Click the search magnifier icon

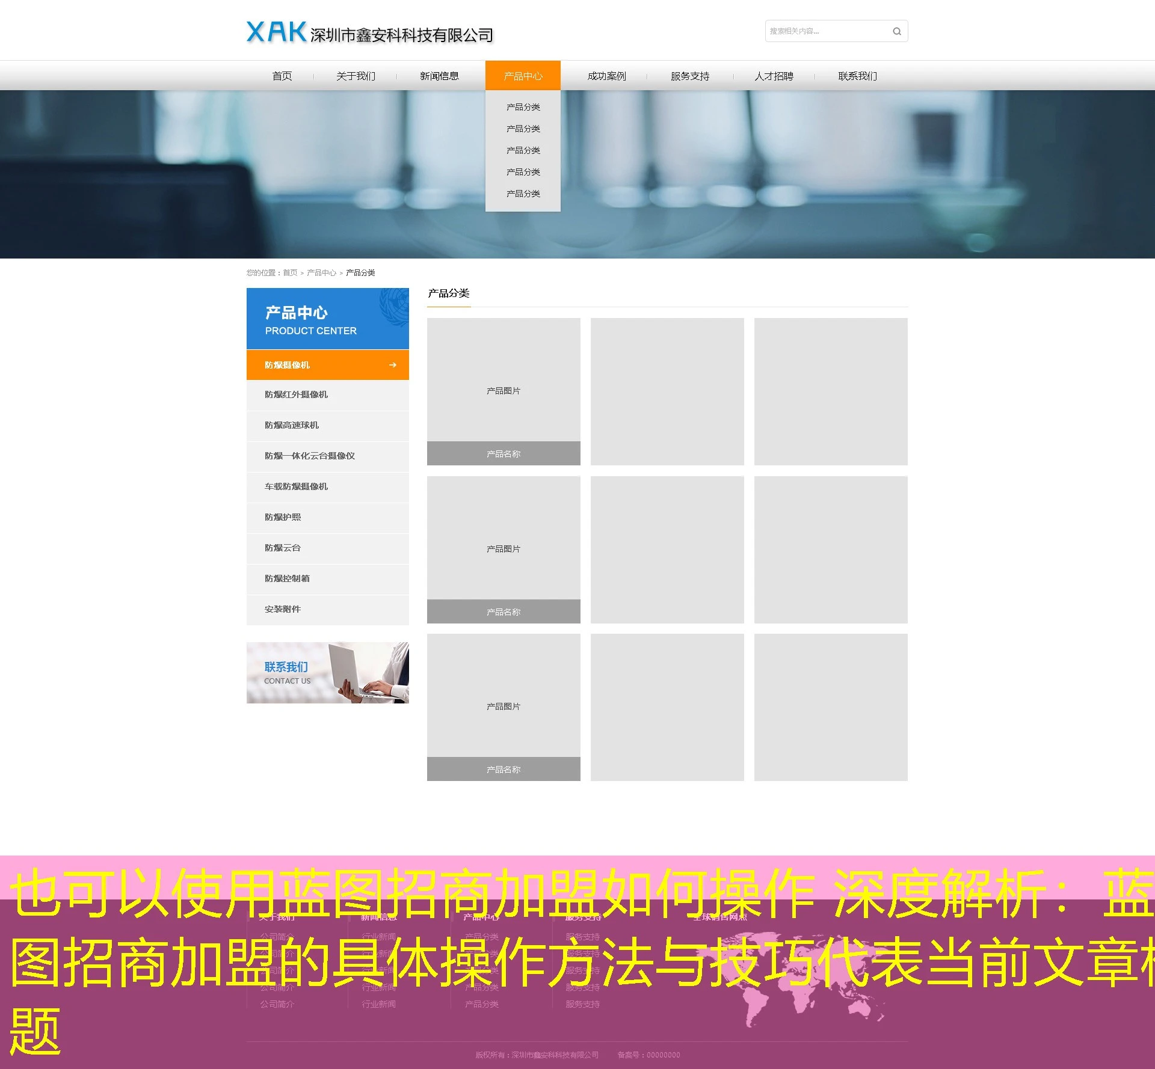(x=896, y=31)
